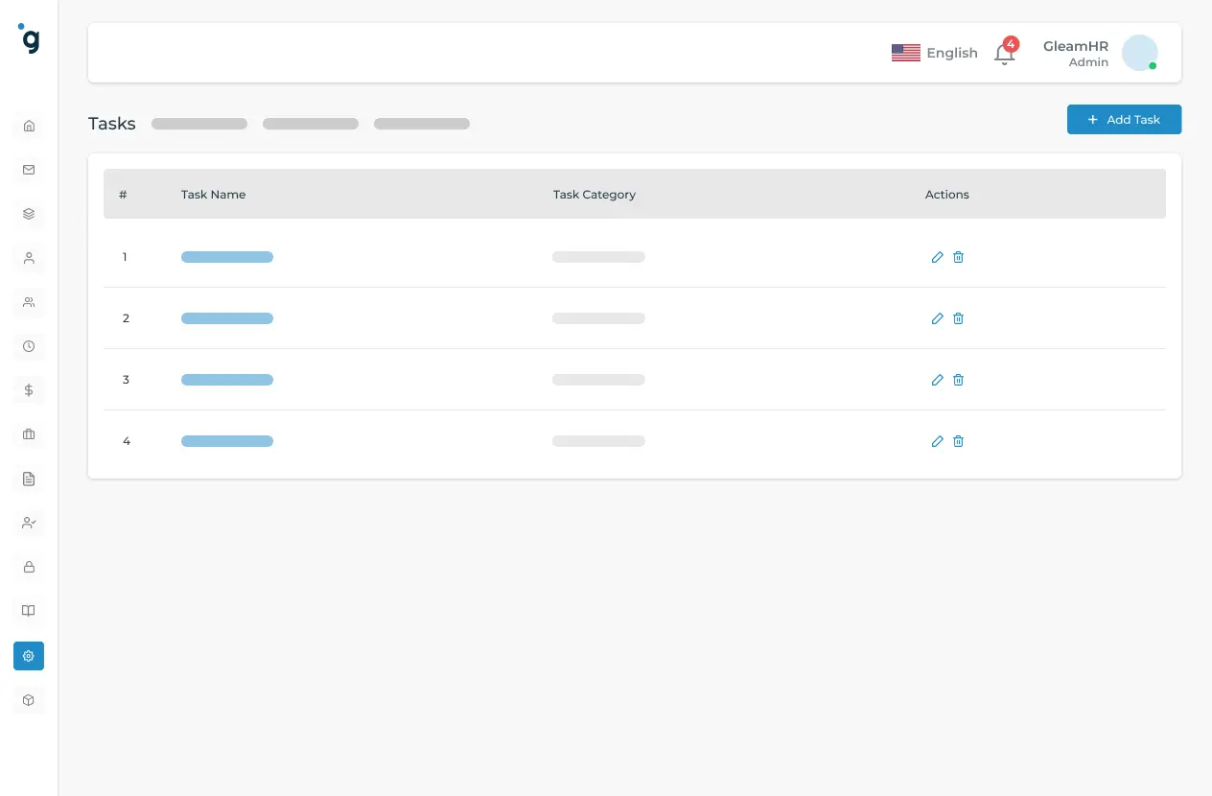Click the Task Name column header
The image size is (1212, 796).
[x=213, y=195]
